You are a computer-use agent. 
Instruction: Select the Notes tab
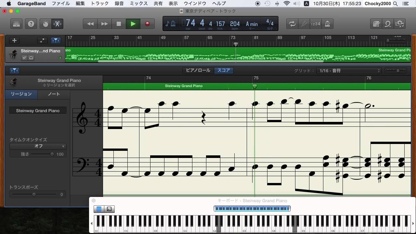54,94
